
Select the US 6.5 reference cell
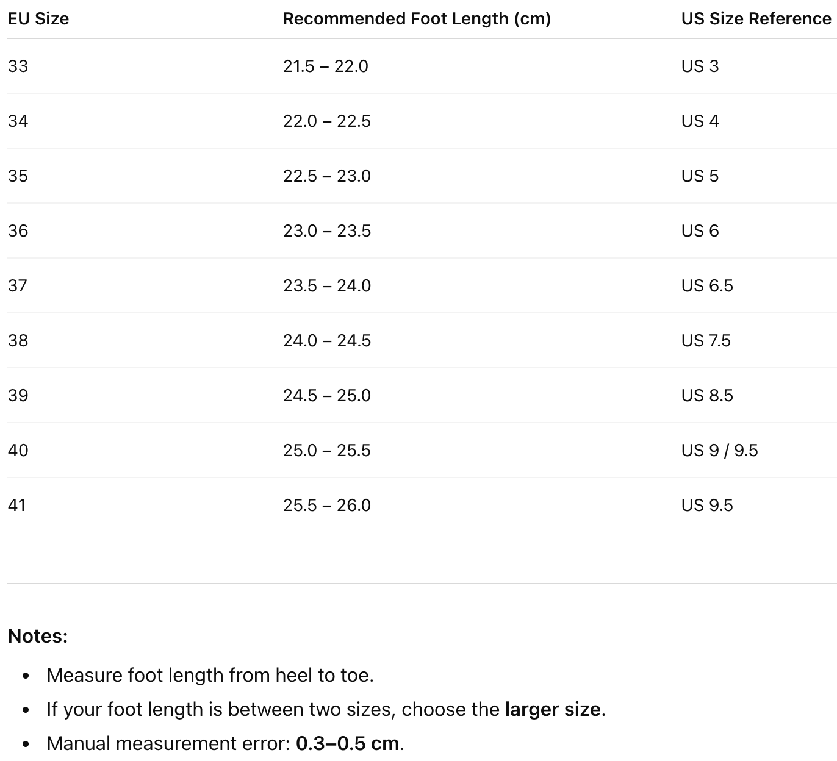(707, 285)
